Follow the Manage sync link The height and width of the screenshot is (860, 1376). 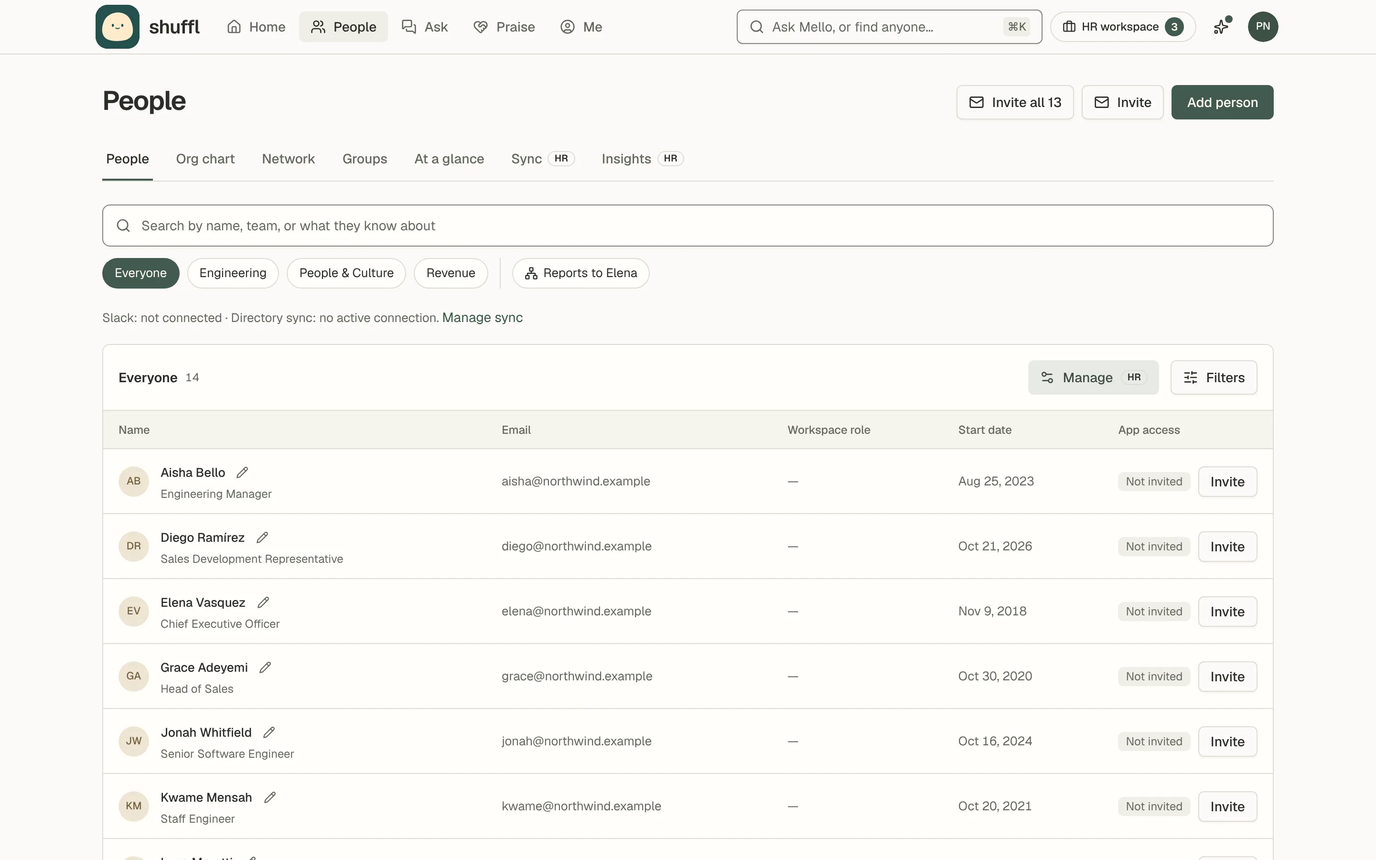pyautogui.click(x=482, y=317)
